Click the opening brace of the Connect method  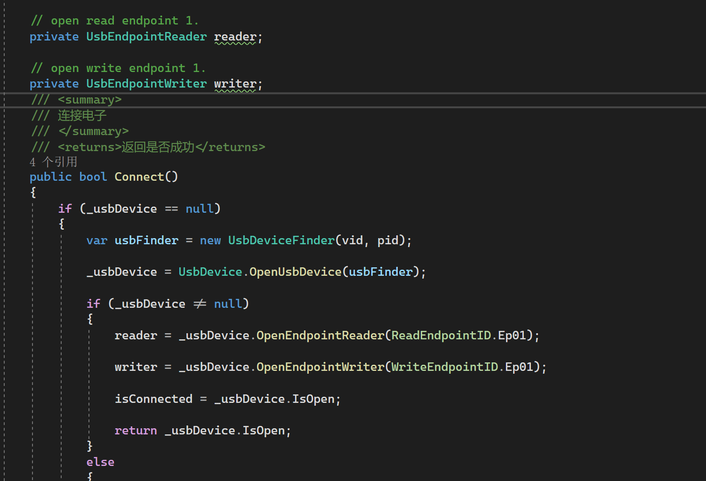[x=32, y=192]
